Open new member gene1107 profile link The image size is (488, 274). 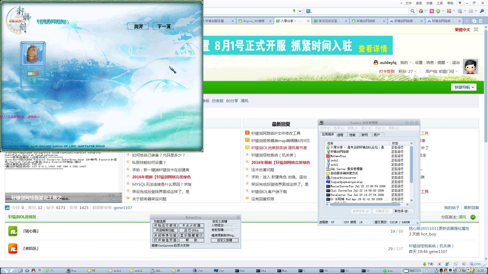(x=123, y=208)
